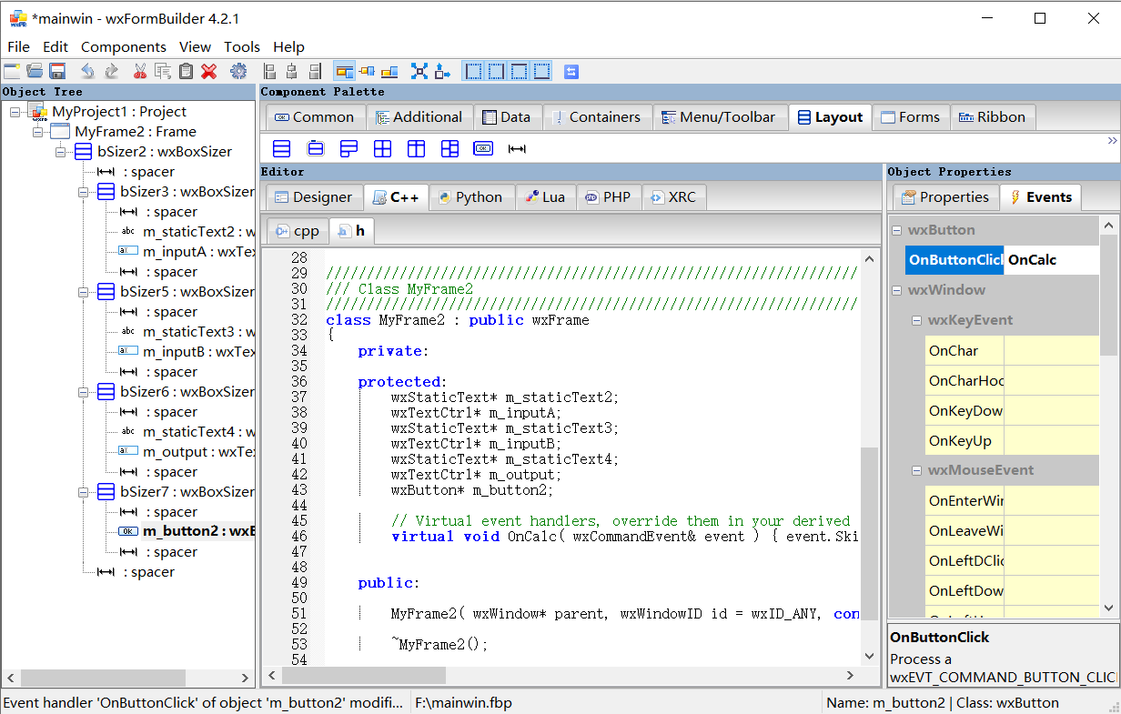The width and height of the screenshot is (1121, 714).
Task: Switch to the Properties panel tab
Action: pyautogui.click(x=945, y=196)
